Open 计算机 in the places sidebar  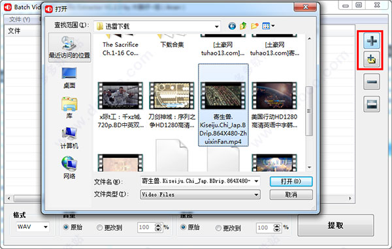pyautogui.click(x=69, y=138)
